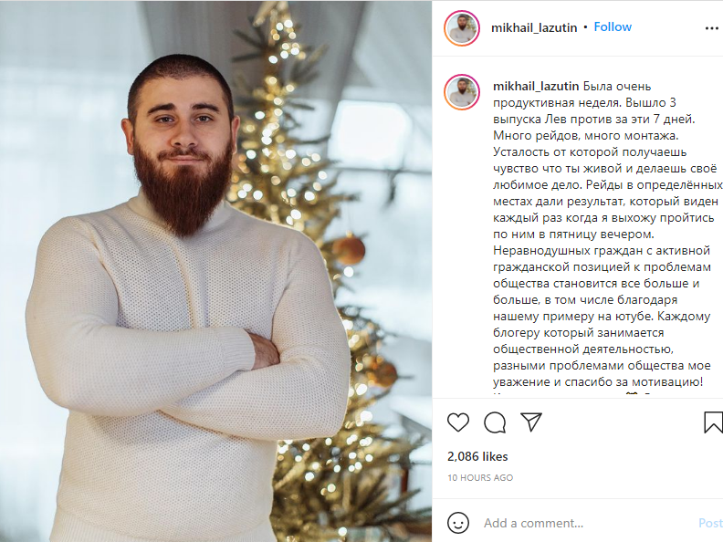Click the bearded man post photo
This screenshot has width=723, height=542.
(x=215, y=271)
